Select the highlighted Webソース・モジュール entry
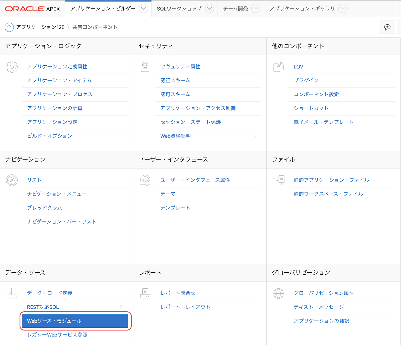The image size is (401, 345). tap(75, 321)
